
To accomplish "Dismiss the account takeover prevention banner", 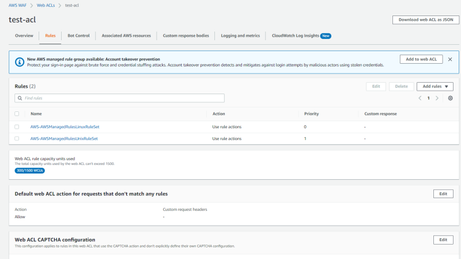I will (450, 59).
